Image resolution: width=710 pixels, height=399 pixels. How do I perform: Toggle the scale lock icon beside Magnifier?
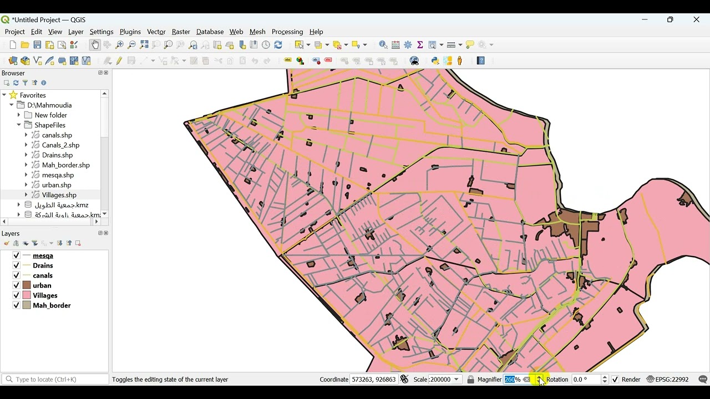pos(470,380)
